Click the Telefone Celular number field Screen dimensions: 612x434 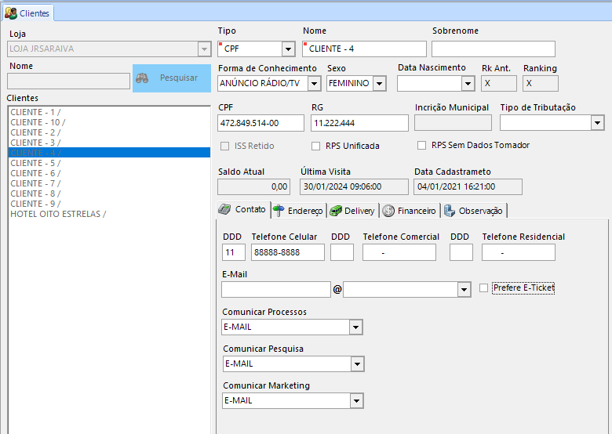point(288,252)
